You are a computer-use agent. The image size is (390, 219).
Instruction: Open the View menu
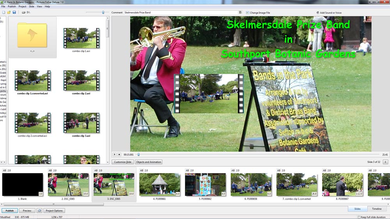point(39,7)
